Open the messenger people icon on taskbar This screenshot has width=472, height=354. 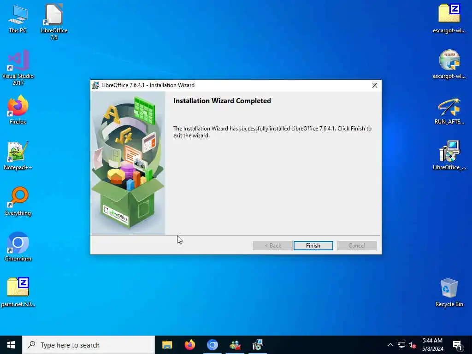click(x=235, y=345)
